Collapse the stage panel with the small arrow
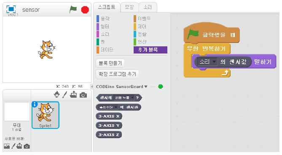Viewport: 282px width, 155px height. click(x=92, y=87)
